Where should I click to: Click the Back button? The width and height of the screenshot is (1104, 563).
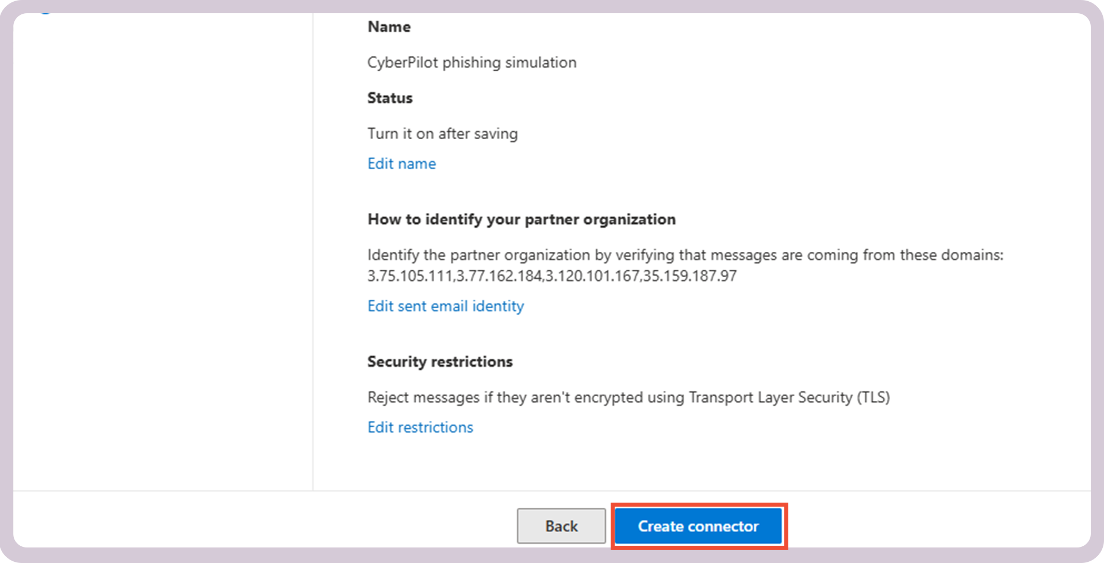(x=561, y=526)
